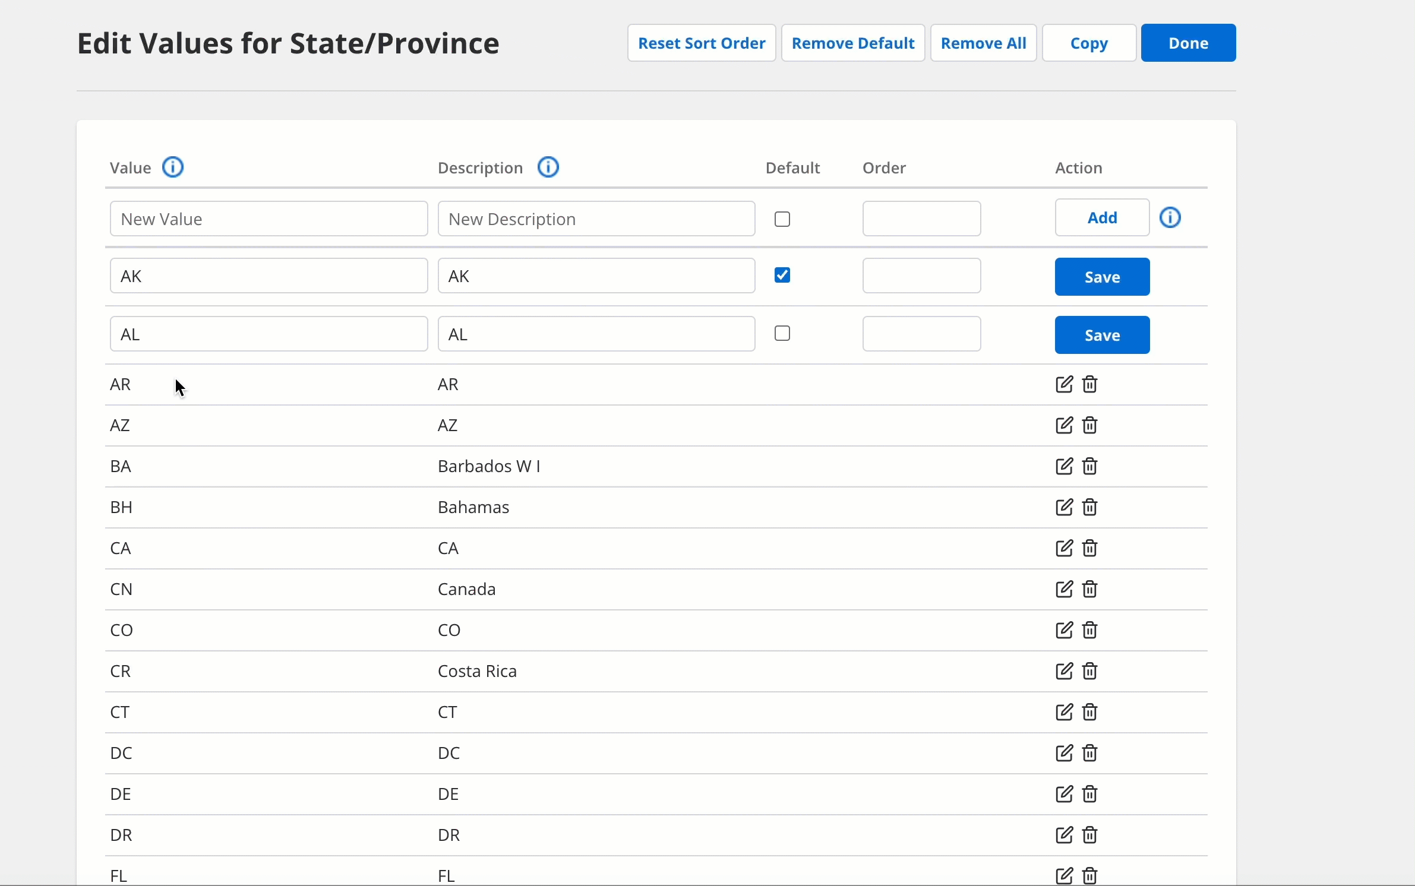Edit the Barbados W I row
The height and width of the screenshot is (886, 1415).
1064,466
